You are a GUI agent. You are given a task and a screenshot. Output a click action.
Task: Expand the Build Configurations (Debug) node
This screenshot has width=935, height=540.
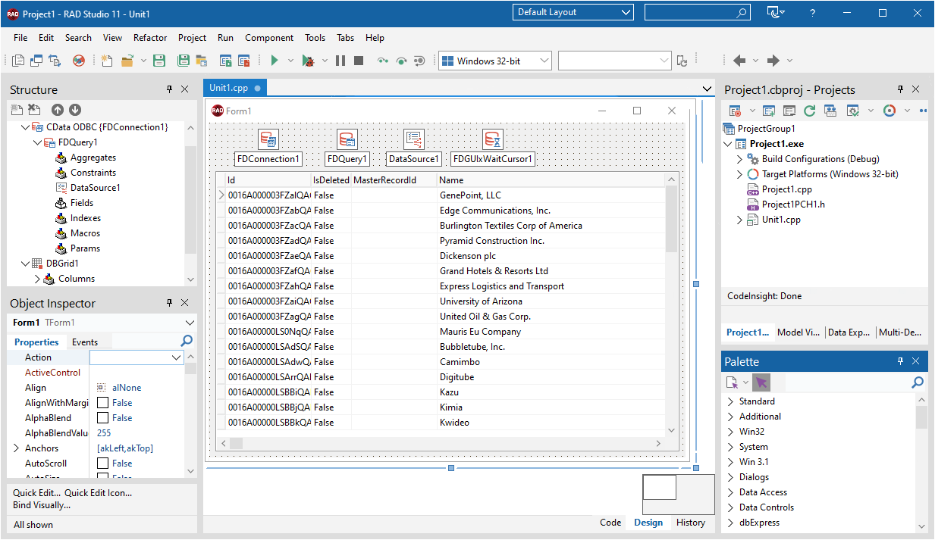pos(740,159)
